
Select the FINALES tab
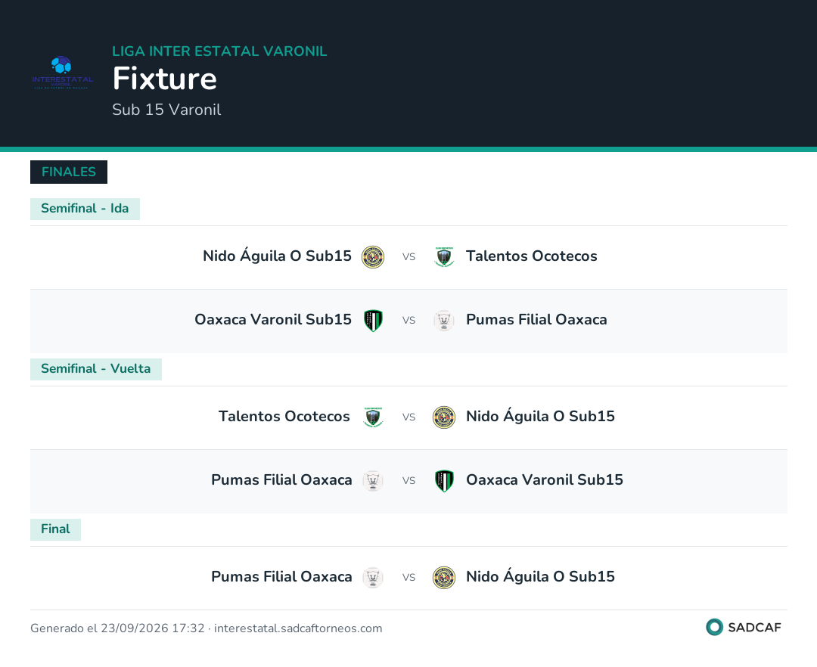point(69,172)
